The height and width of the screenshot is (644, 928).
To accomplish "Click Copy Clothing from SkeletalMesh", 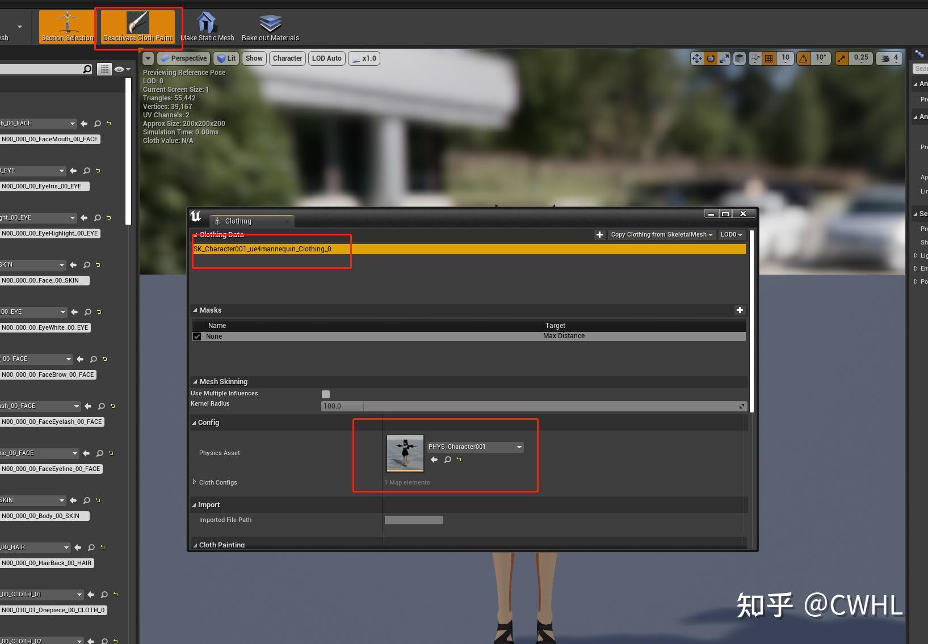I will 660,234.
